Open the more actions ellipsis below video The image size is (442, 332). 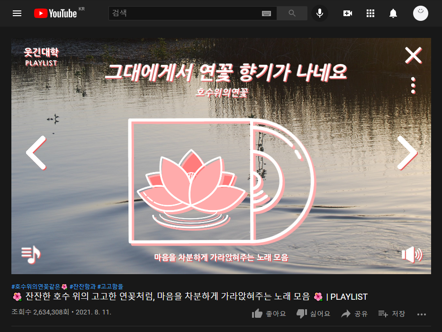(x=422, y=314)
